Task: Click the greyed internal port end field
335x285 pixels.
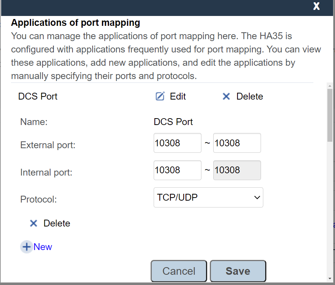Action: click(x=237, y=170)
